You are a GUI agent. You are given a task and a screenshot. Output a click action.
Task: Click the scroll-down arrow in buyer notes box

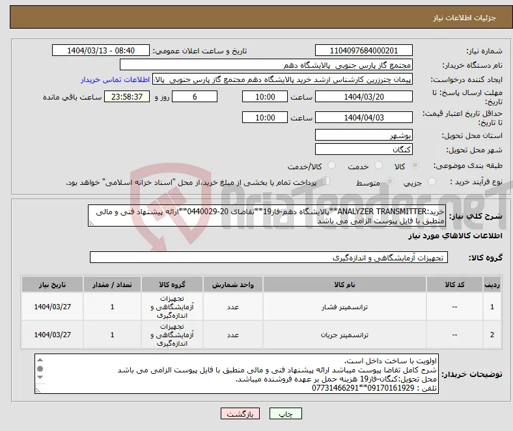(40, 378)
